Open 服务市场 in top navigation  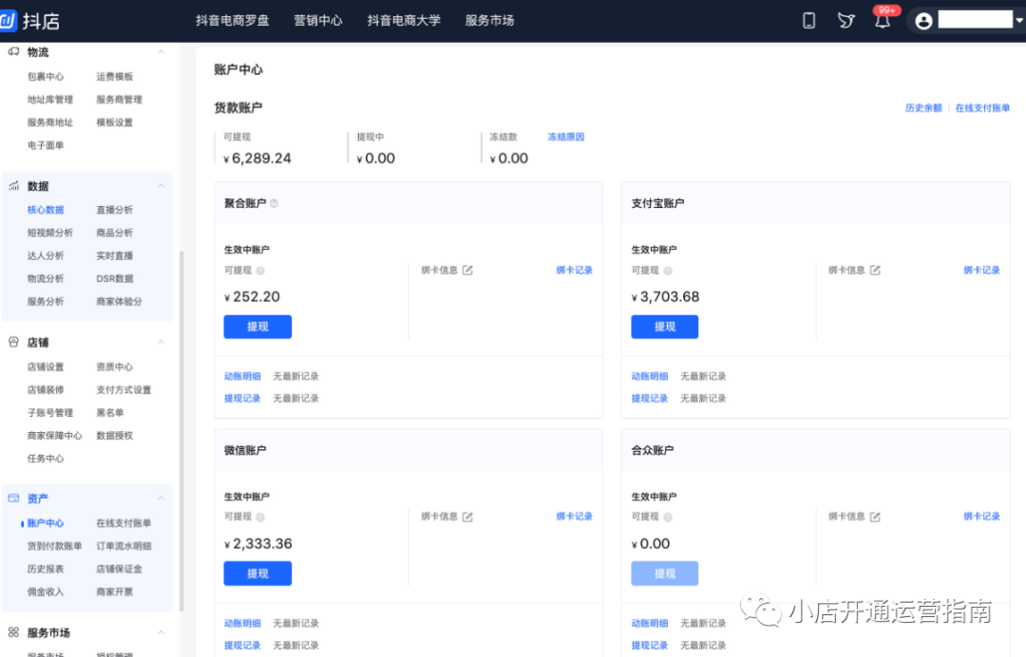point(489,21)
